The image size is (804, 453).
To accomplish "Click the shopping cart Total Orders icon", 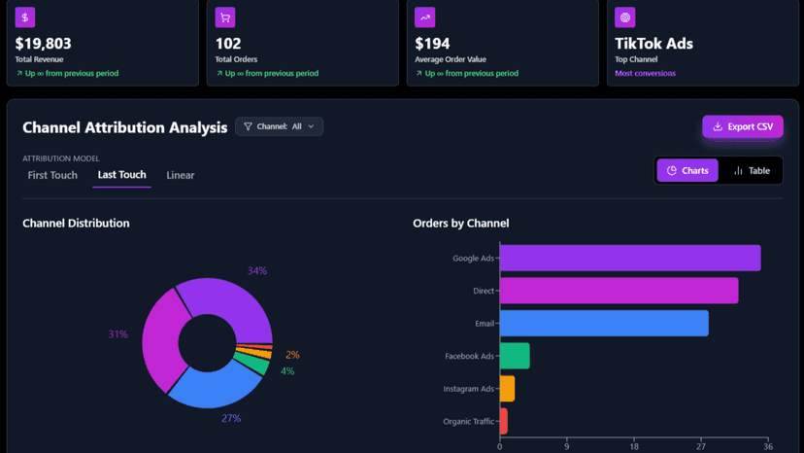I will (x=224, y=17).
